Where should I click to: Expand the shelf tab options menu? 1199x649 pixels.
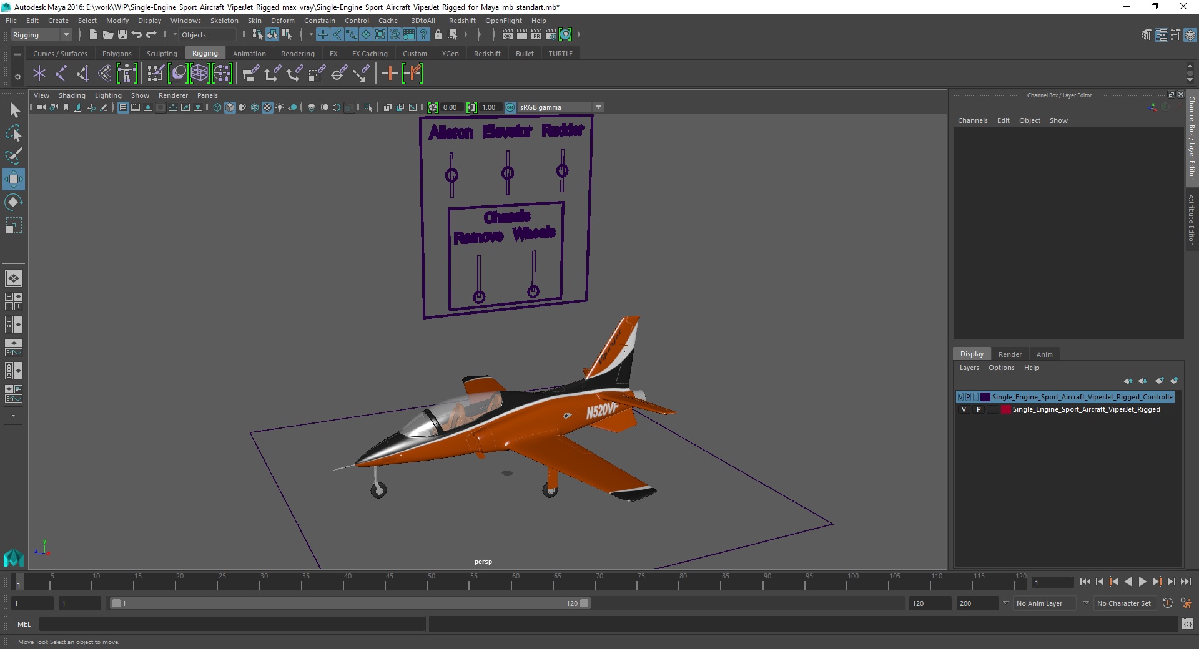point(17,54)
